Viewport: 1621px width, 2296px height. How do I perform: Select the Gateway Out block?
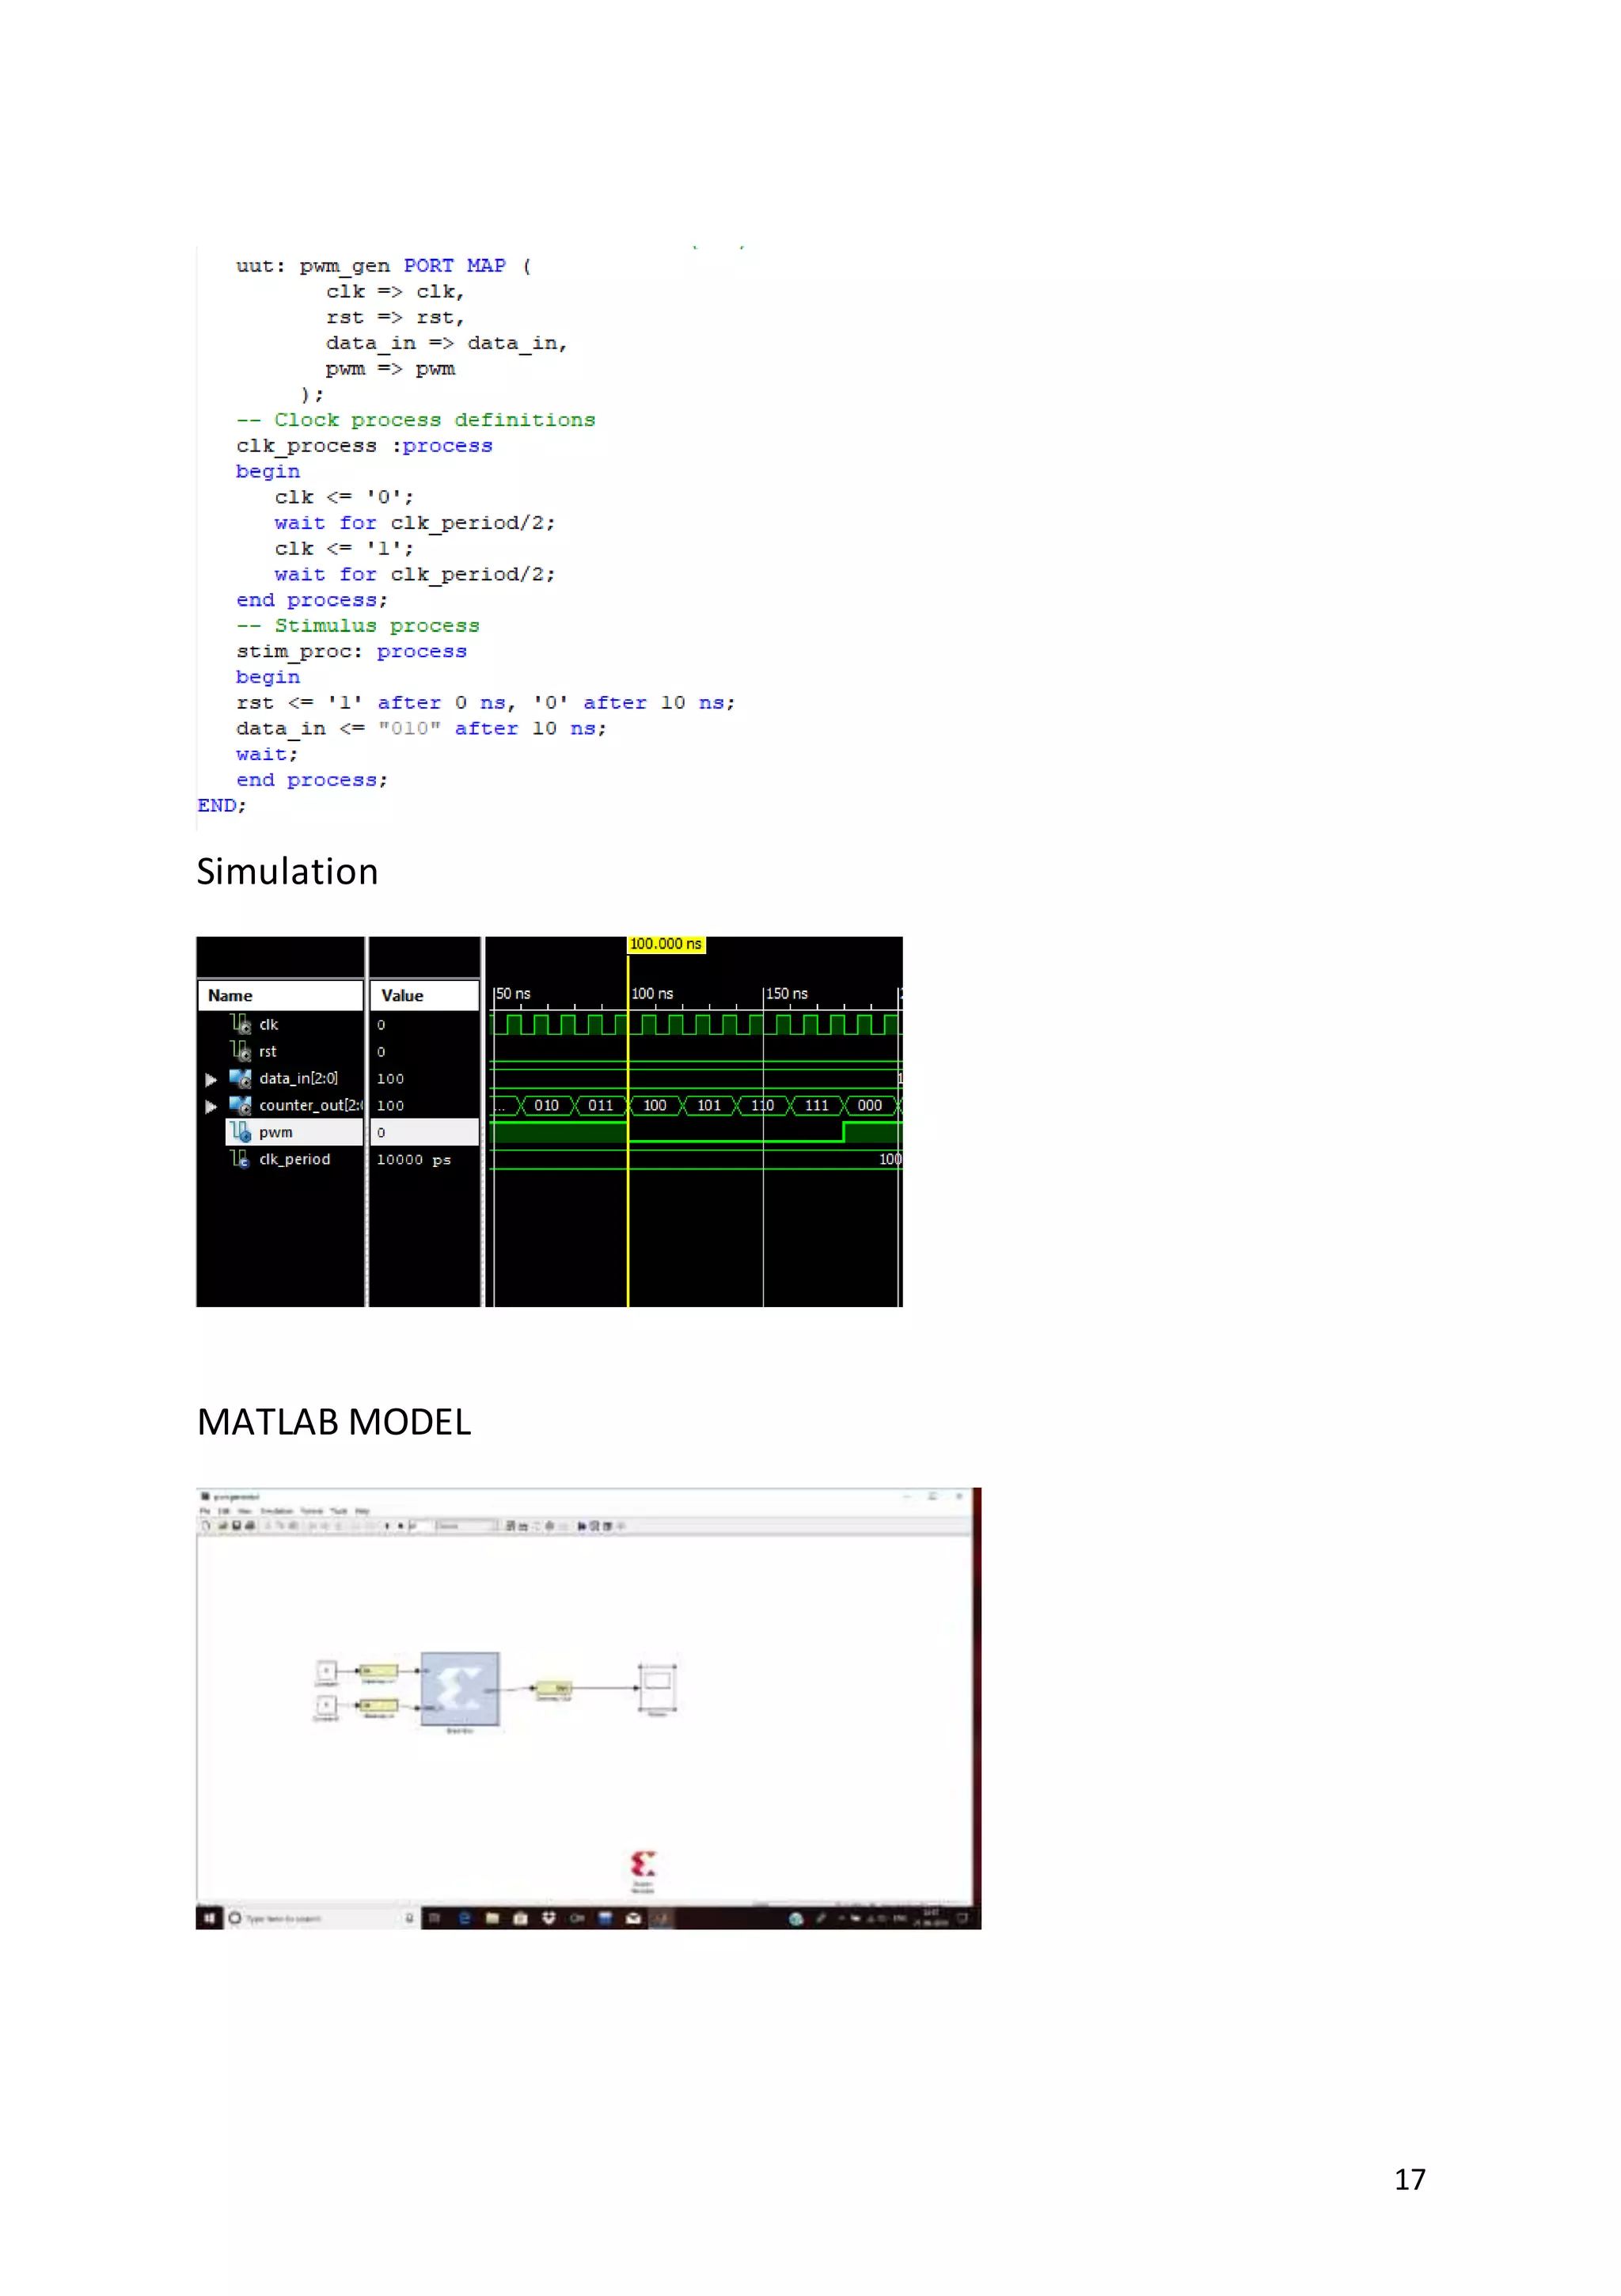(553, 1688)
